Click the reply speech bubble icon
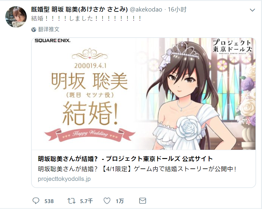This screenshot has height=209, width=262. pyautogui.click(x=36, y=201)
